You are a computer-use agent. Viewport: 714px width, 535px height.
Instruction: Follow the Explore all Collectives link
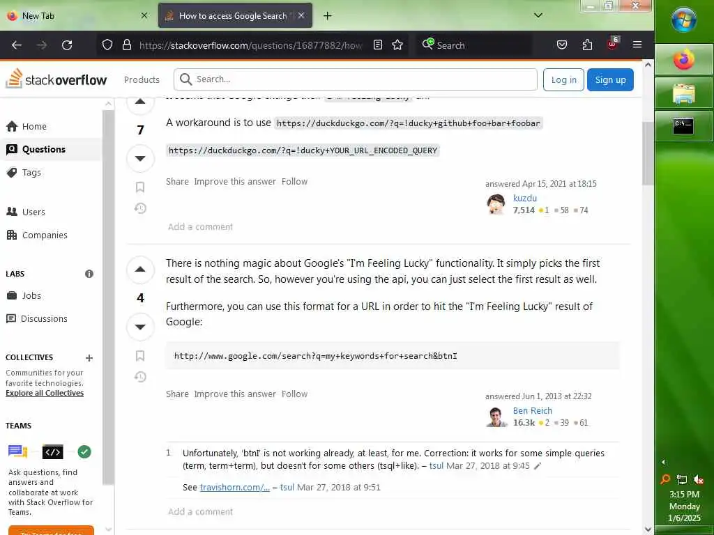pos(45,393)
